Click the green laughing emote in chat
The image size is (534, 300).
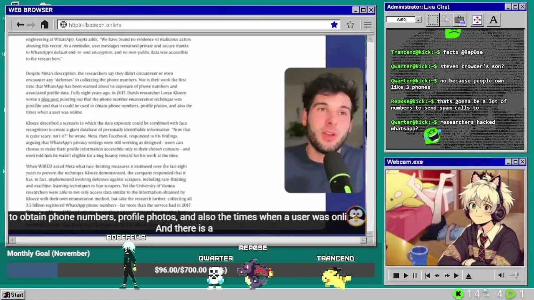(432, 136)
